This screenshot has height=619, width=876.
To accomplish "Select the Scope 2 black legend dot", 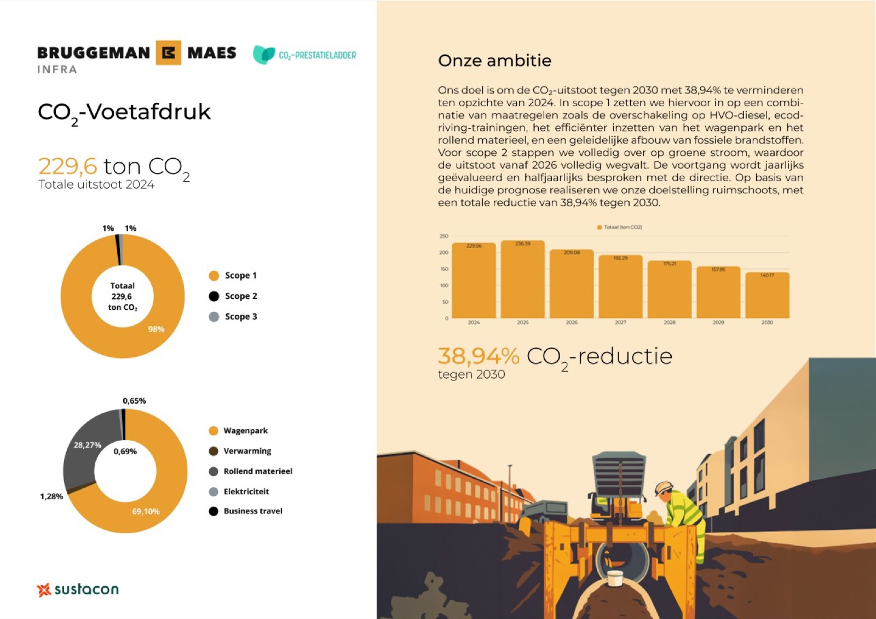I will coord(214,296).
